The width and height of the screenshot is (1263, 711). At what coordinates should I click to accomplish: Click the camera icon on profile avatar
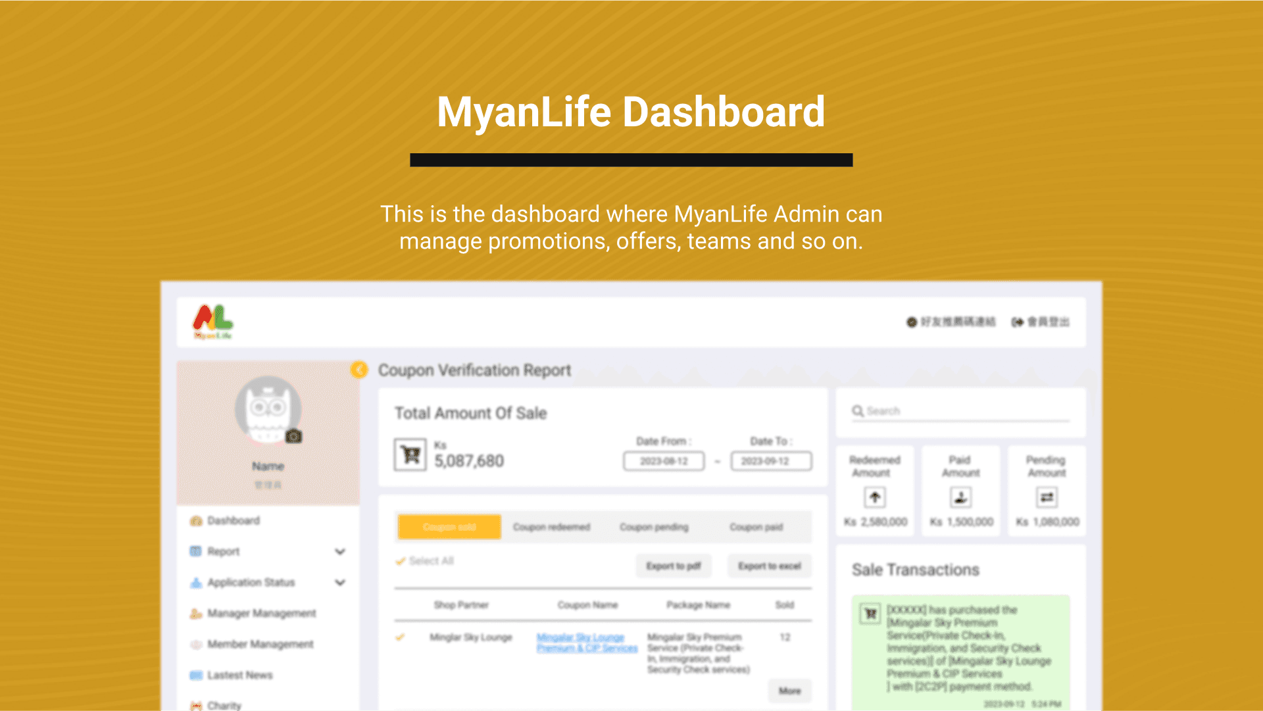click(294, 436)
